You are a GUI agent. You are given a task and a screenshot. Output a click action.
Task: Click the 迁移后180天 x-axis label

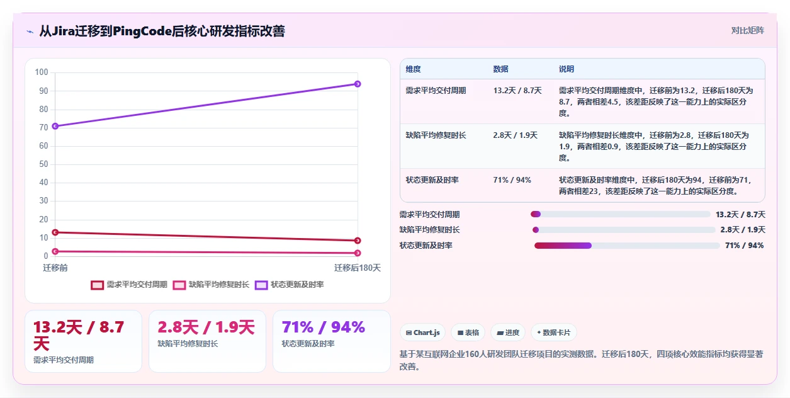tap(358, 268)
